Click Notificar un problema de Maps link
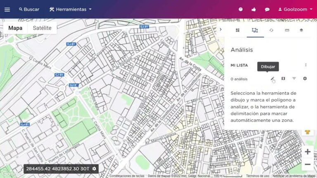Screen dimensions: 317x178 pos(294,176)
